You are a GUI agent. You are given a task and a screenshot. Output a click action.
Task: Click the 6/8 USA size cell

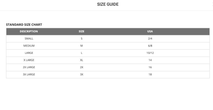click(150, 46)
